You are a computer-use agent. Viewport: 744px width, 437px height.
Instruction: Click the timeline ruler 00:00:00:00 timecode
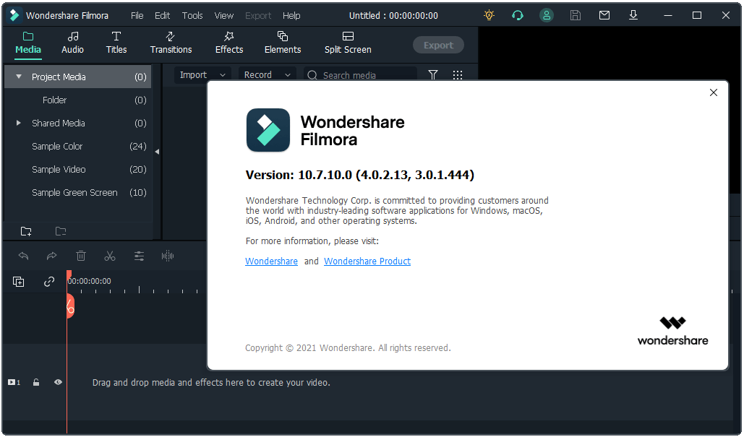pyautogui.click(x=90, y=281)
